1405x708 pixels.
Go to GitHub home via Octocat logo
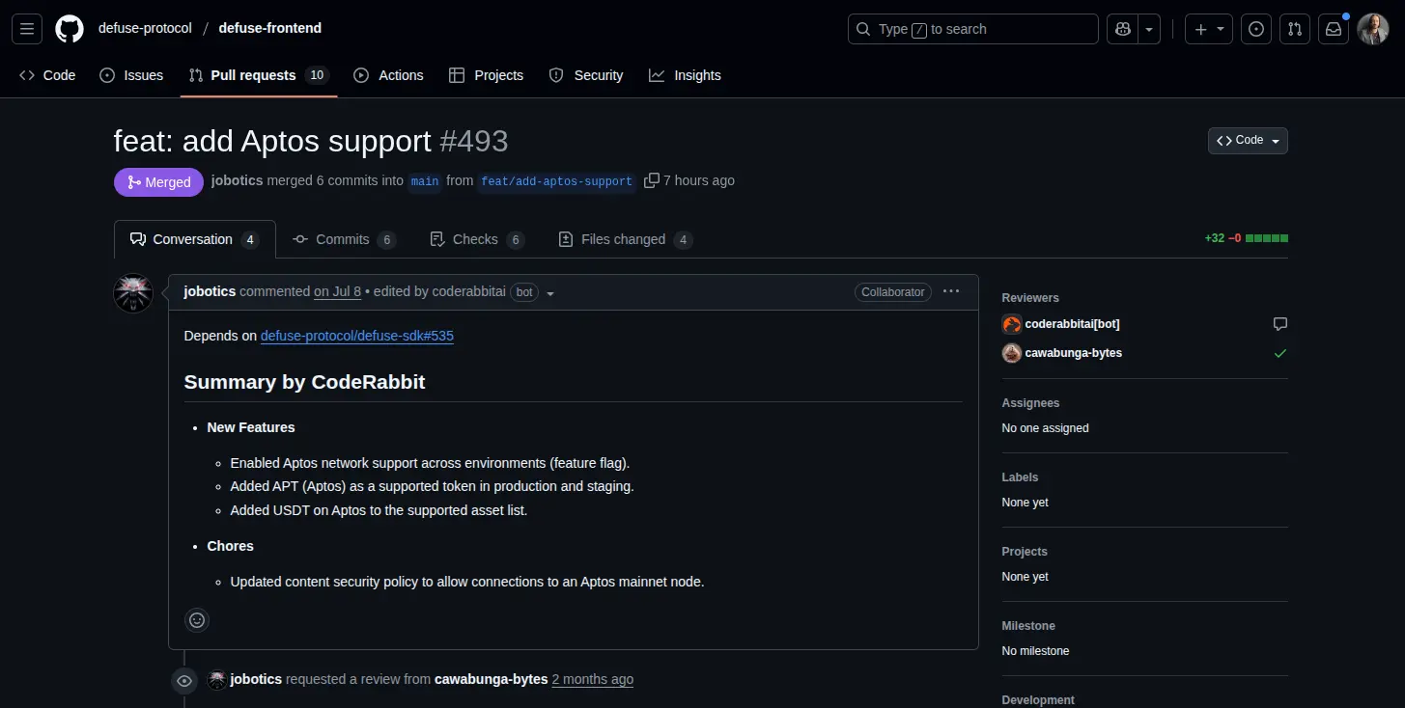(70, 29)
